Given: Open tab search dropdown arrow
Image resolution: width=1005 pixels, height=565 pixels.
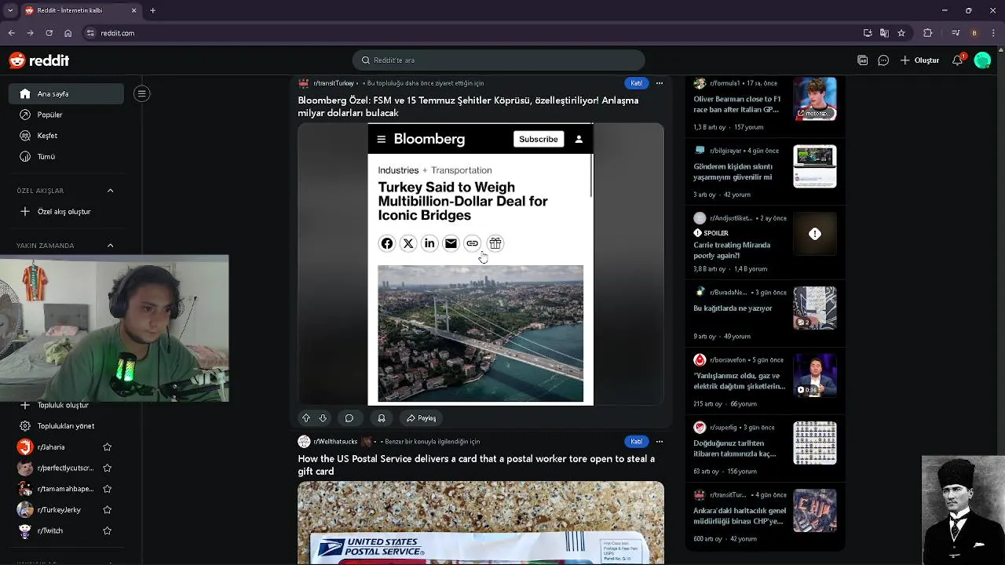Looking at the screenshot, I should pyautogui.click(x=10, y=11).
